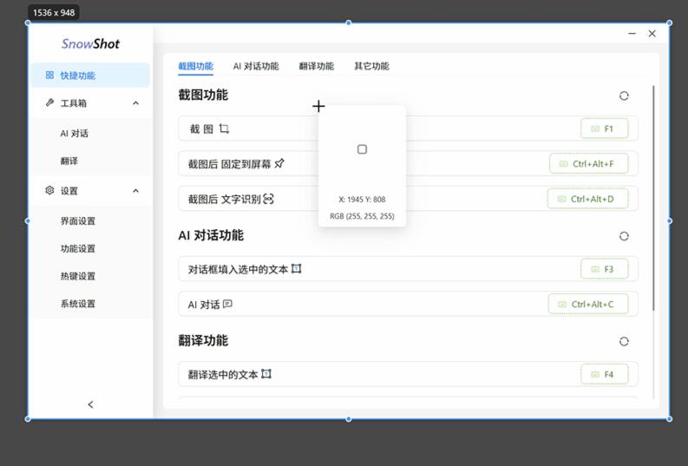The width and height of the screenshot is (688, 466).
Task: Open 翻译 in the sidebar
Action: pos(69,161)
